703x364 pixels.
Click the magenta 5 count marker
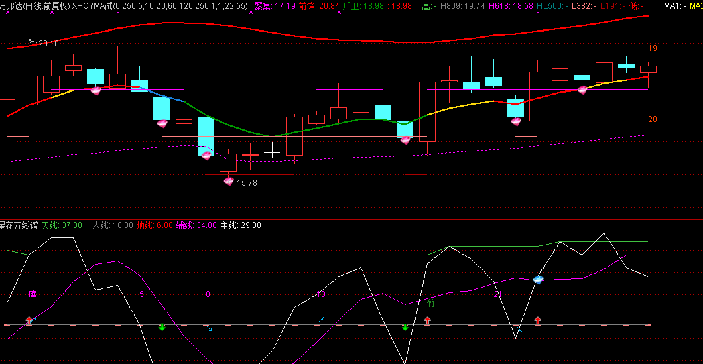[141, 294]
